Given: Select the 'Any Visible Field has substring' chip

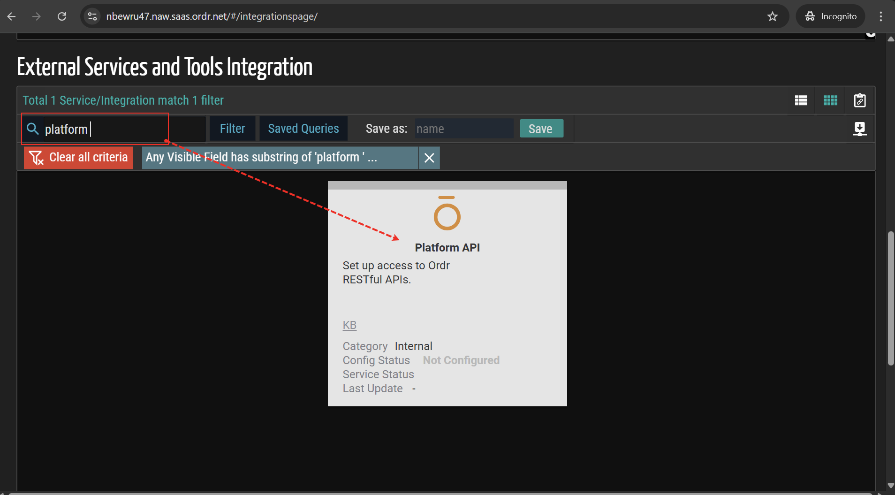Looking at the screenshot, I should click(280, 158).
